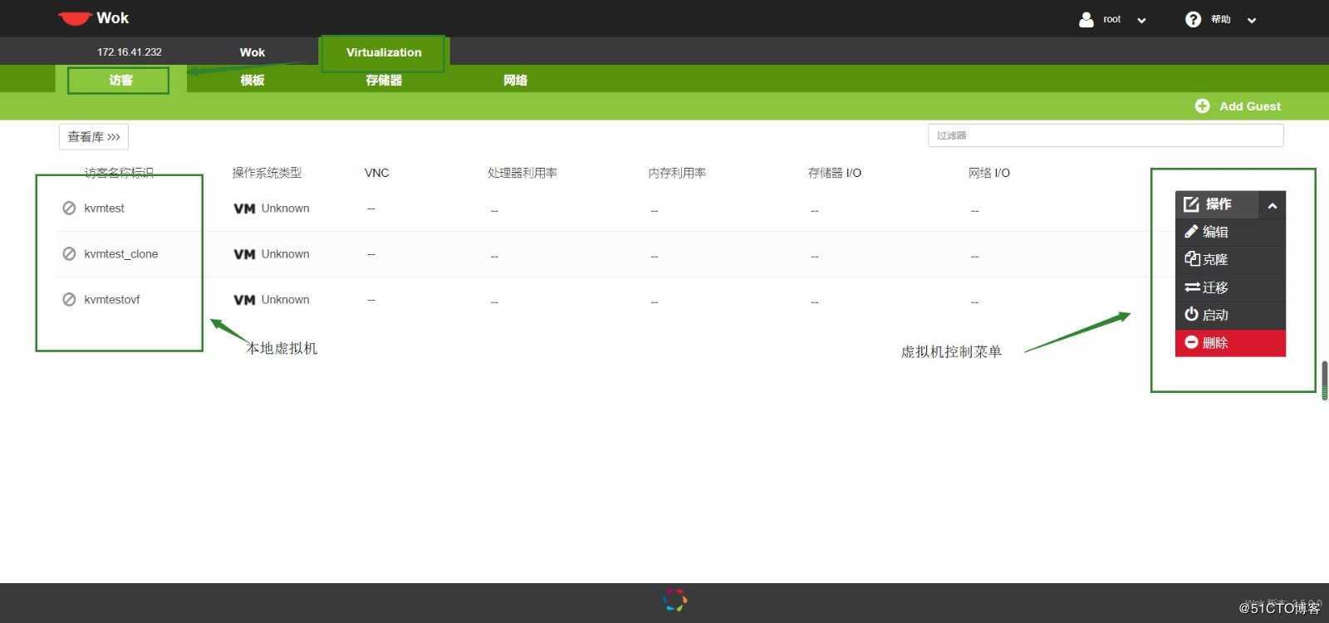Select the kvmtestovf guest name

(x=112, y=299)
